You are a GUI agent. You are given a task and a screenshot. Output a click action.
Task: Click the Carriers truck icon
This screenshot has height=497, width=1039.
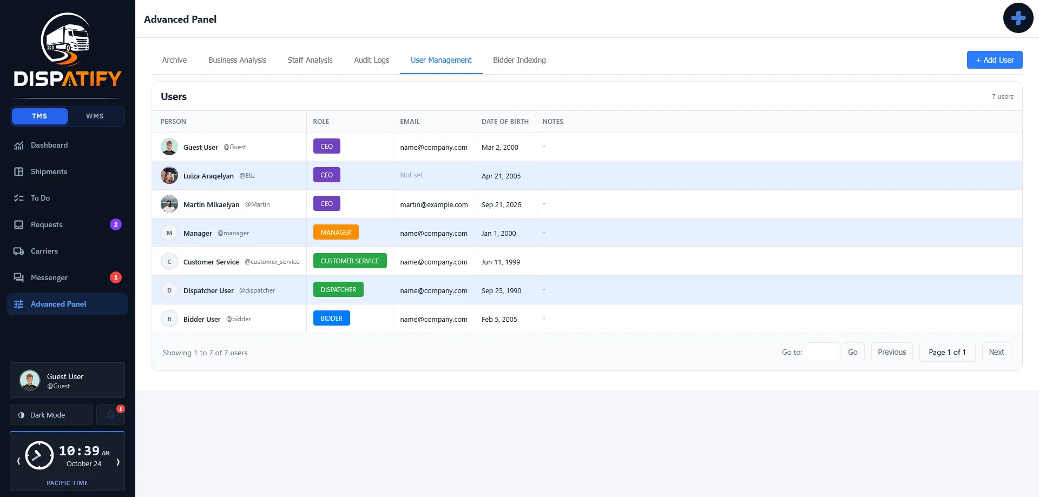(x=19, y=251)
